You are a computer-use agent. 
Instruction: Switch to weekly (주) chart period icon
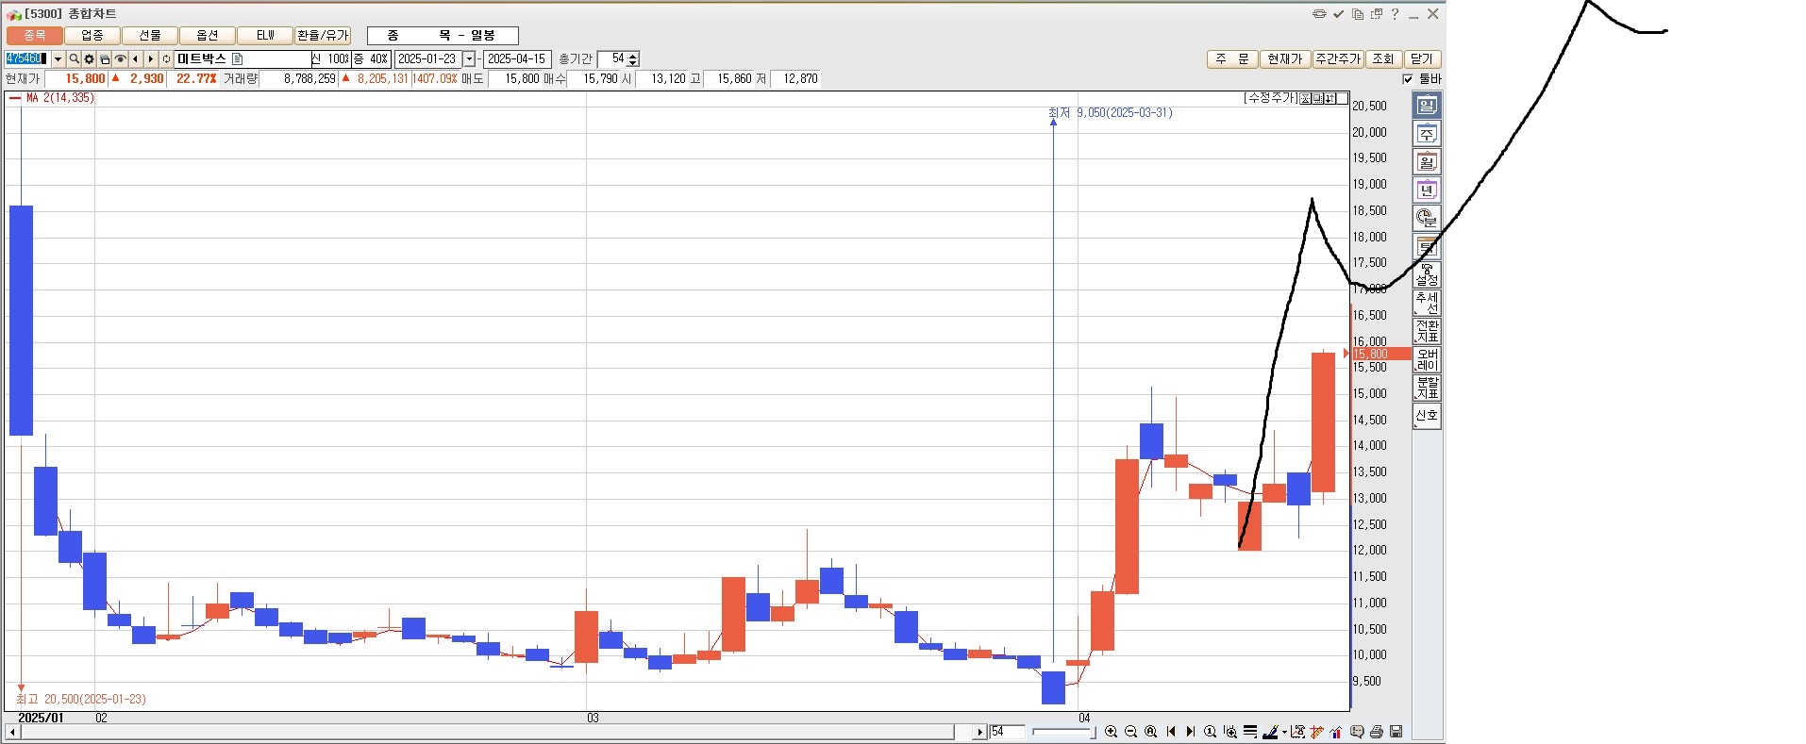tap(1426, 134)
